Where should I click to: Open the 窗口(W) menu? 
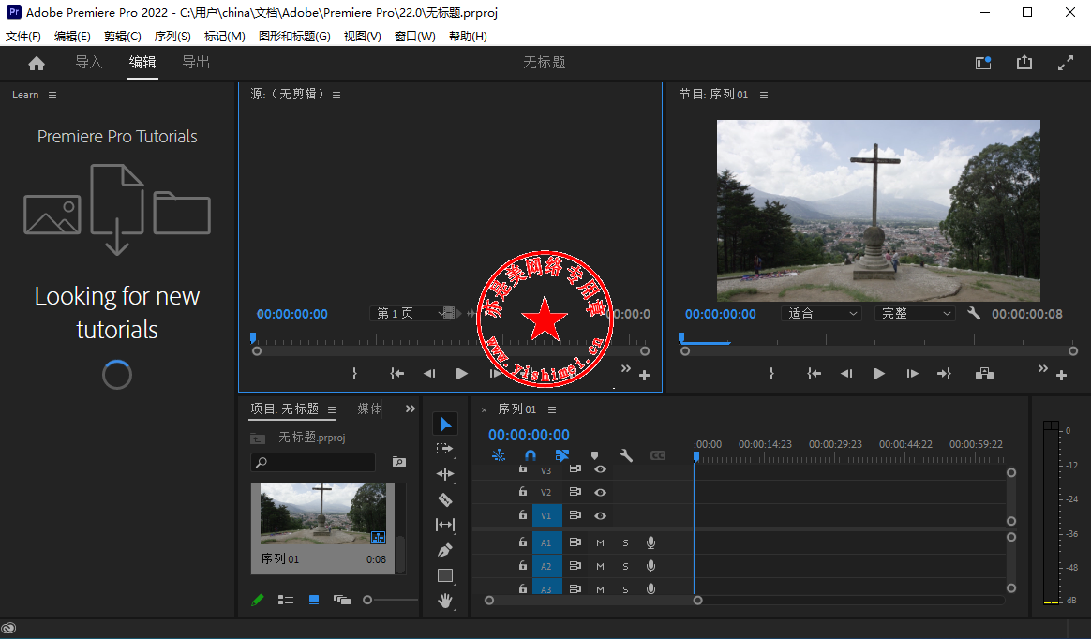pyautogui.click(x=414, y=37)
